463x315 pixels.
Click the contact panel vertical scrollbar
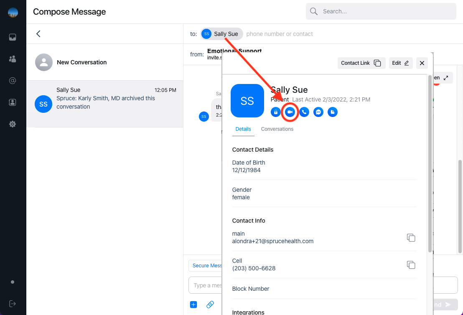pos(430,164)
